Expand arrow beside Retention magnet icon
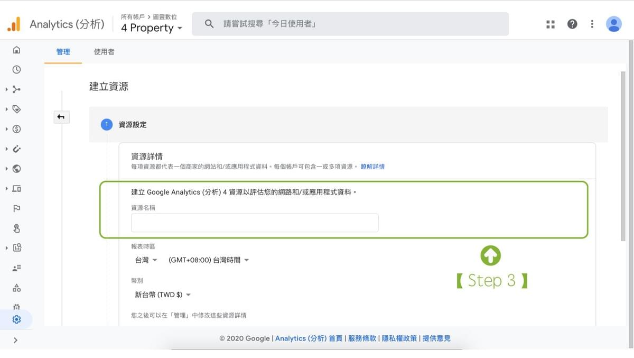 6,149
